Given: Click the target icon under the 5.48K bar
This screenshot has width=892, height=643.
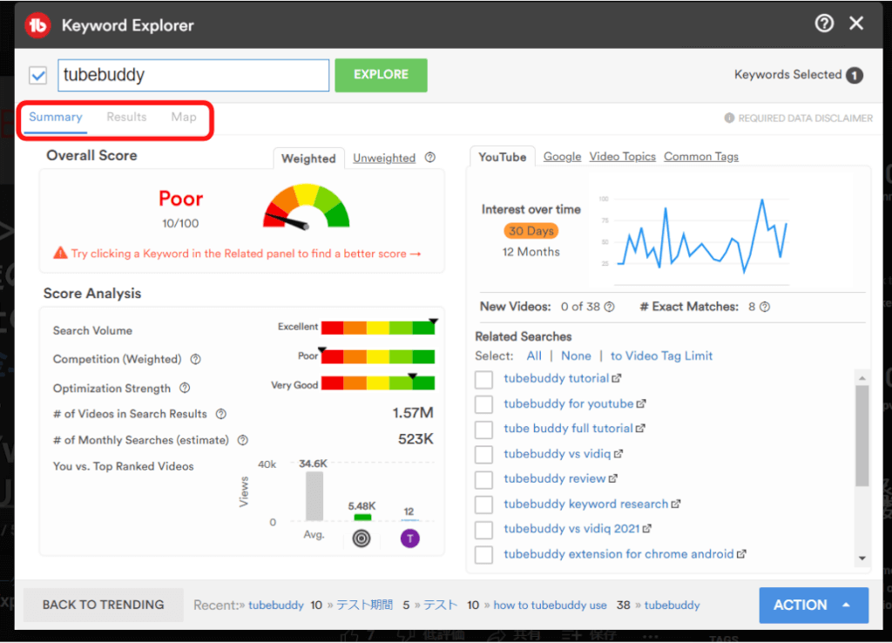Looking at the screenshot, I should tap(362, 538).
